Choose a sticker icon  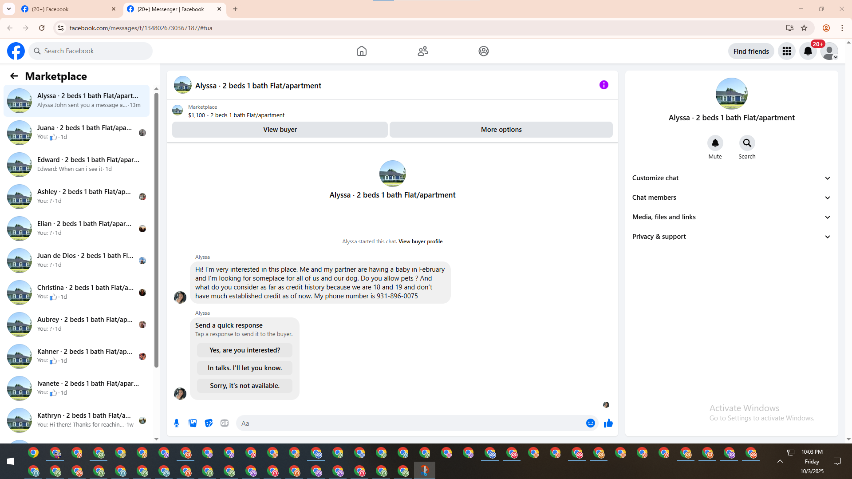[x=209, y=423]
